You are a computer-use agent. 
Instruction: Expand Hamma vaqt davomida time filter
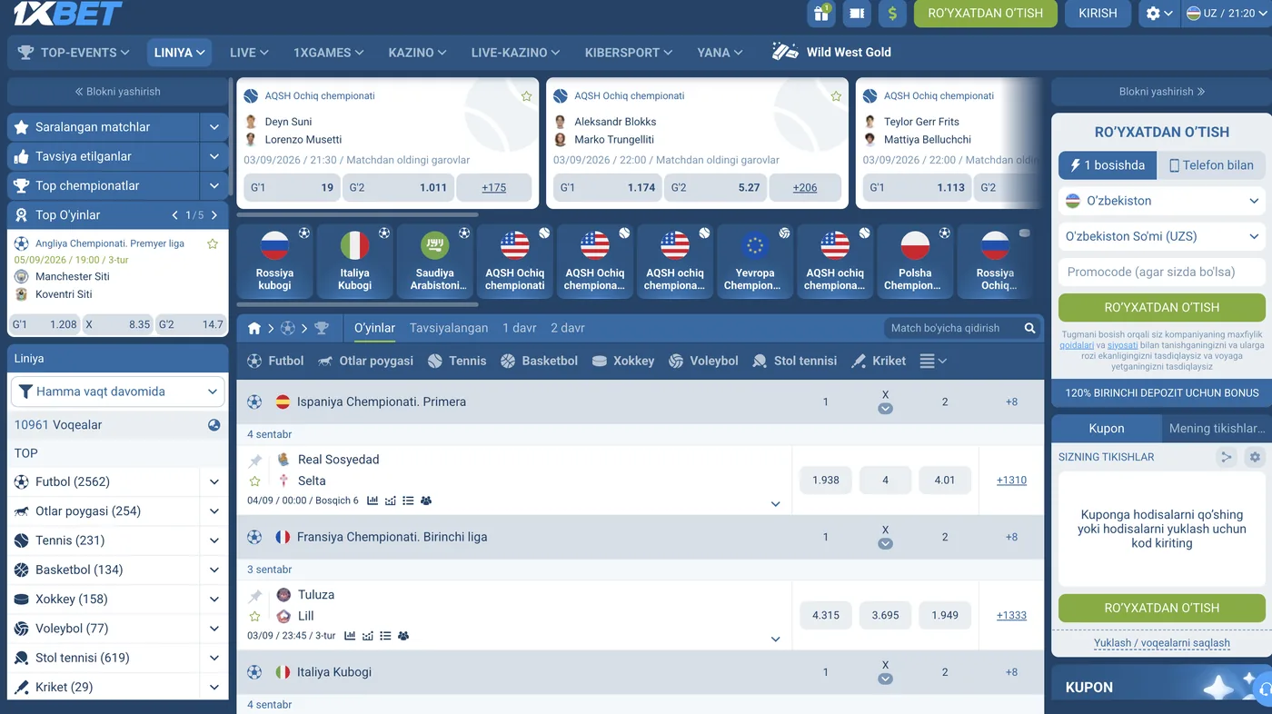[118, 392]
